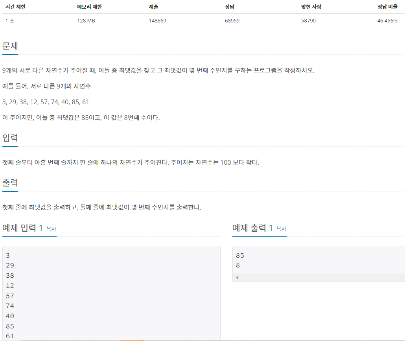Click the input description starting 첫째 줄부터 아홉 번째
The image size is (405, 341).
click(x=131, y=162)
